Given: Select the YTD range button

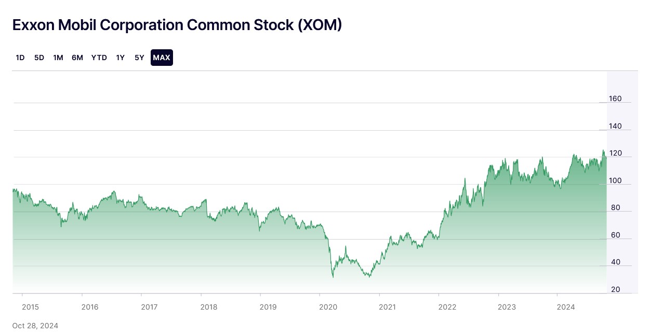Looking at the screenshot, I should pos(99,58).
